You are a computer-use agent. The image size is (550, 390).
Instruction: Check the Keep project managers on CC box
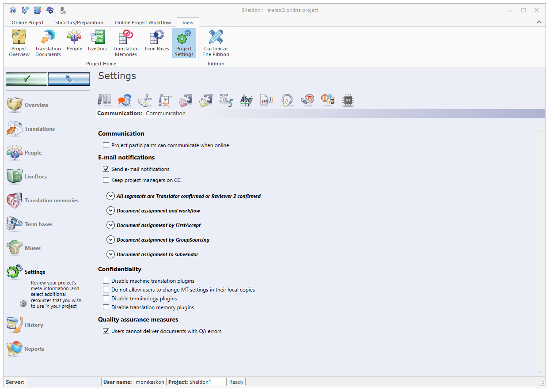pyautogui.click(x=106, y=180)
